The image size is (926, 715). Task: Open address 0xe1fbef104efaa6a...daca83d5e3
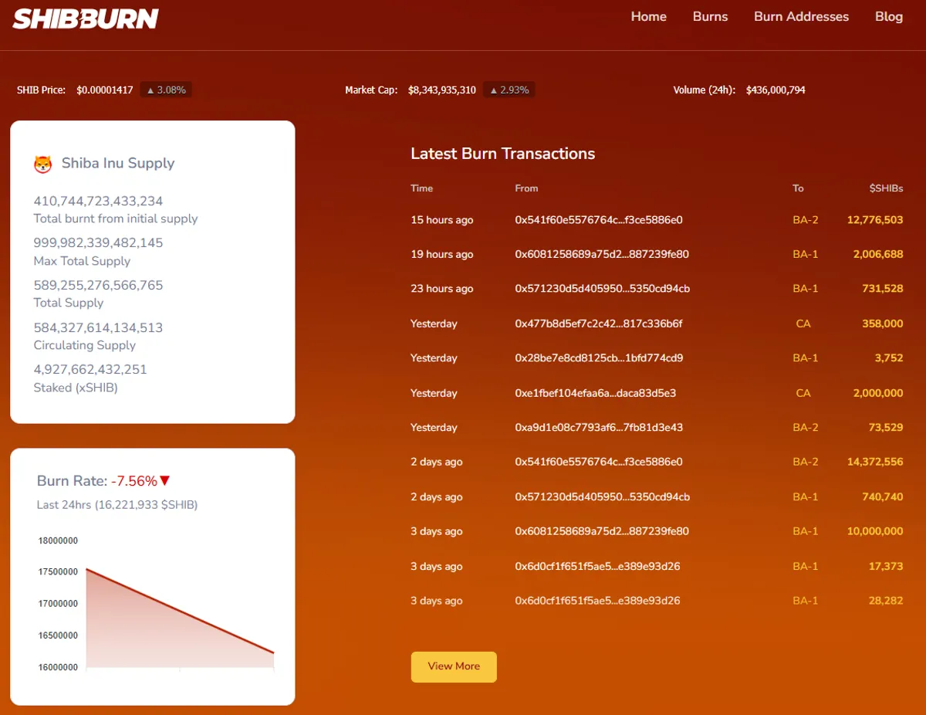tap(596, 393)
